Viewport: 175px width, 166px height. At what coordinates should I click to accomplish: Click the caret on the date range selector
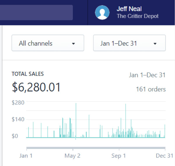[x=155, y=43]
